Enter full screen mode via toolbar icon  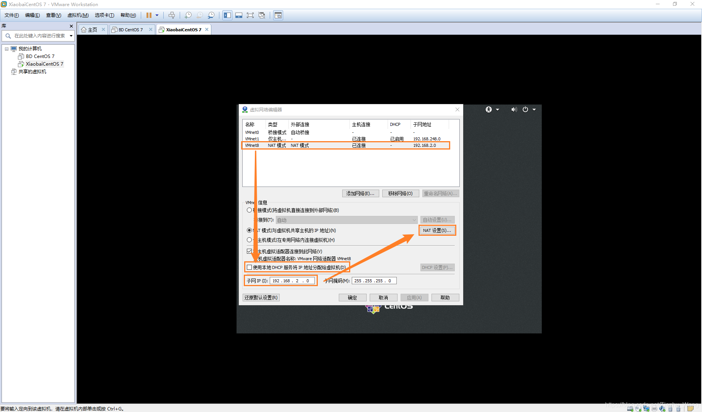coord(250,15)
